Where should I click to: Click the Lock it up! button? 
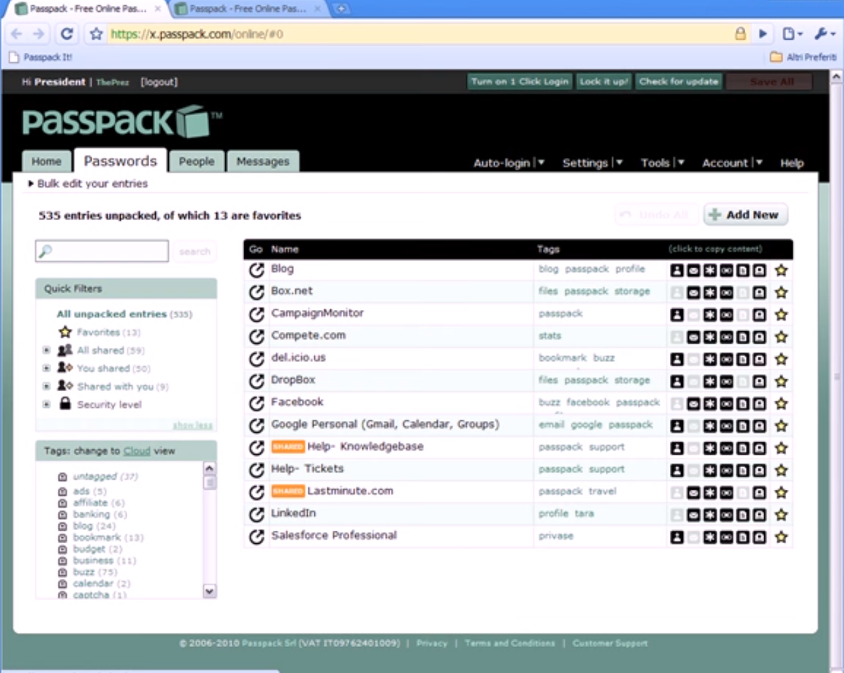tap(603, 82)
